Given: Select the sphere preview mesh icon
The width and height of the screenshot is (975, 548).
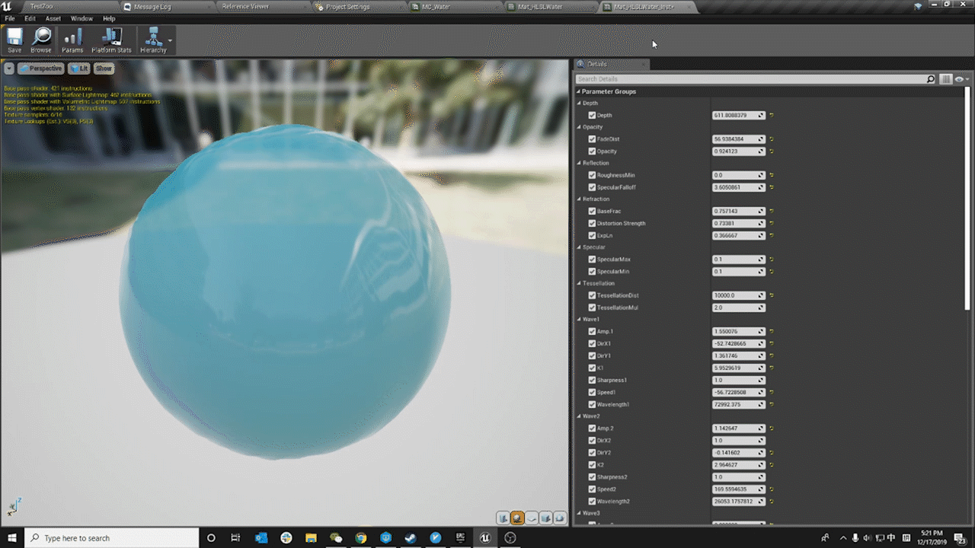Looking at the screenshot, I should 517,518.
